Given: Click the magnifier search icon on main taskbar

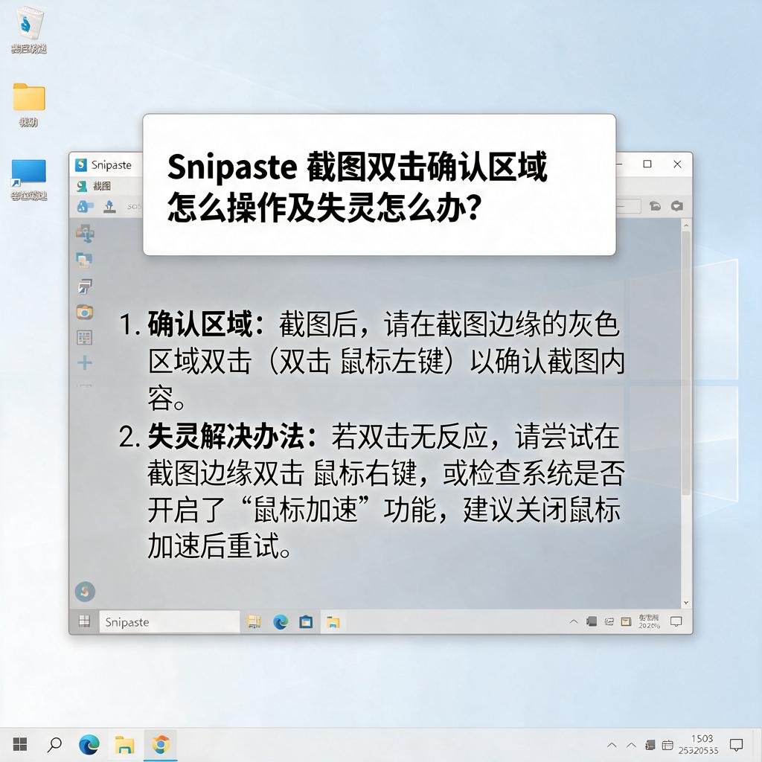Looking at the screenshot, I should coord(55,744).
